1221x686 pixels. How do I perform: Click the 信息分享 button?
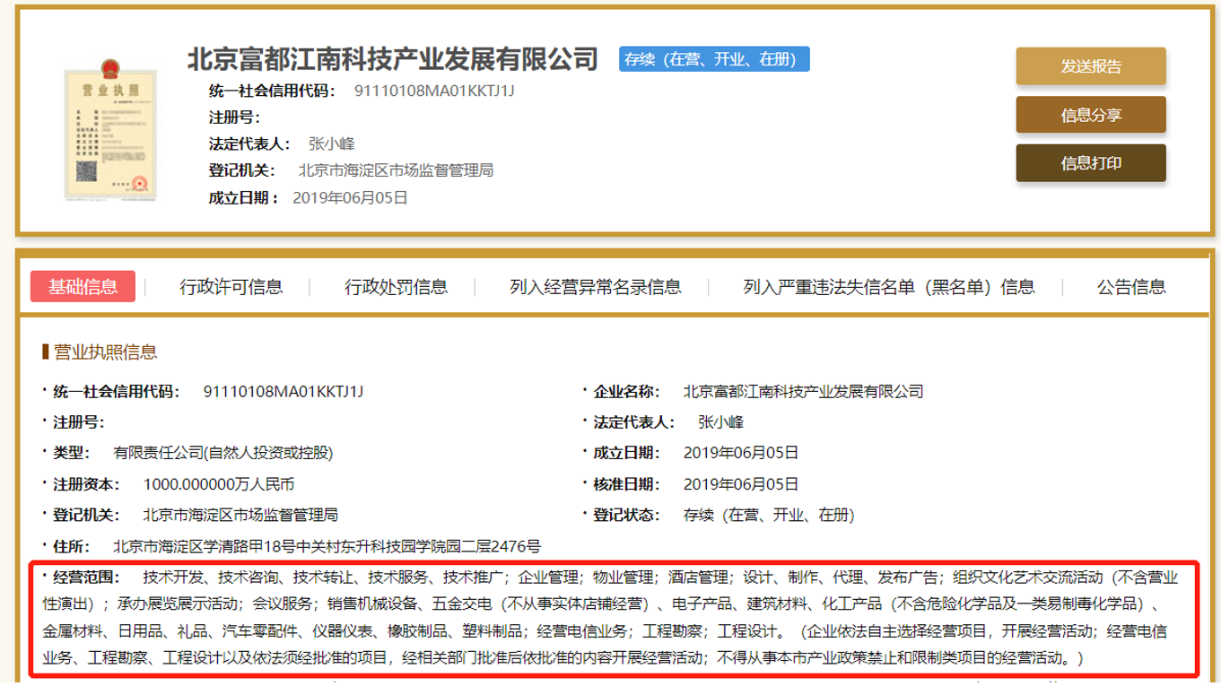pyautogui.click(x=1091, y=115)
